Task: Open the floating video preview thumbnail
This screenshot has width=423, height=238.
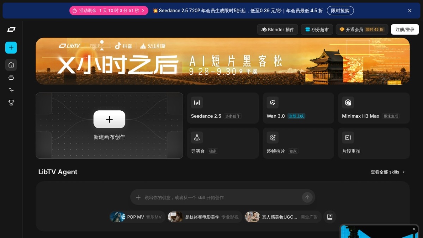Action: click(x=379, y=232)
